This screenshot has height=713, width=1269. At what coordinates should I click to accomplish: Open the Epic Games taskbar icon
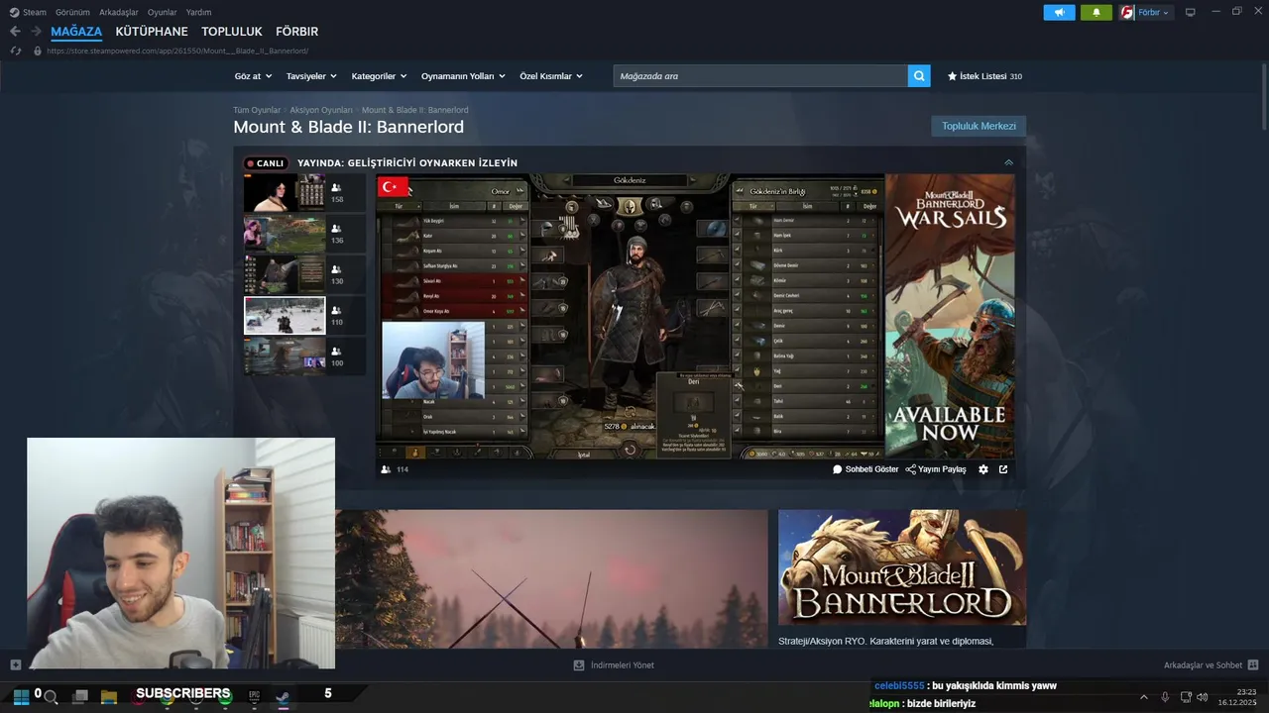click(x=254, y=697)
